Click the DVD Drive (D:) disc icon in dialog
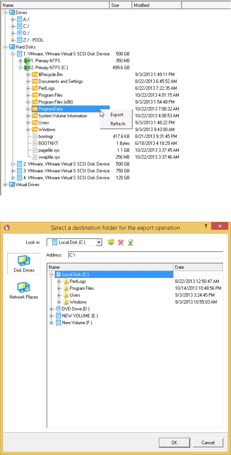Image resolution: width=231 pixels, height=455 pixels. (58, 309)
